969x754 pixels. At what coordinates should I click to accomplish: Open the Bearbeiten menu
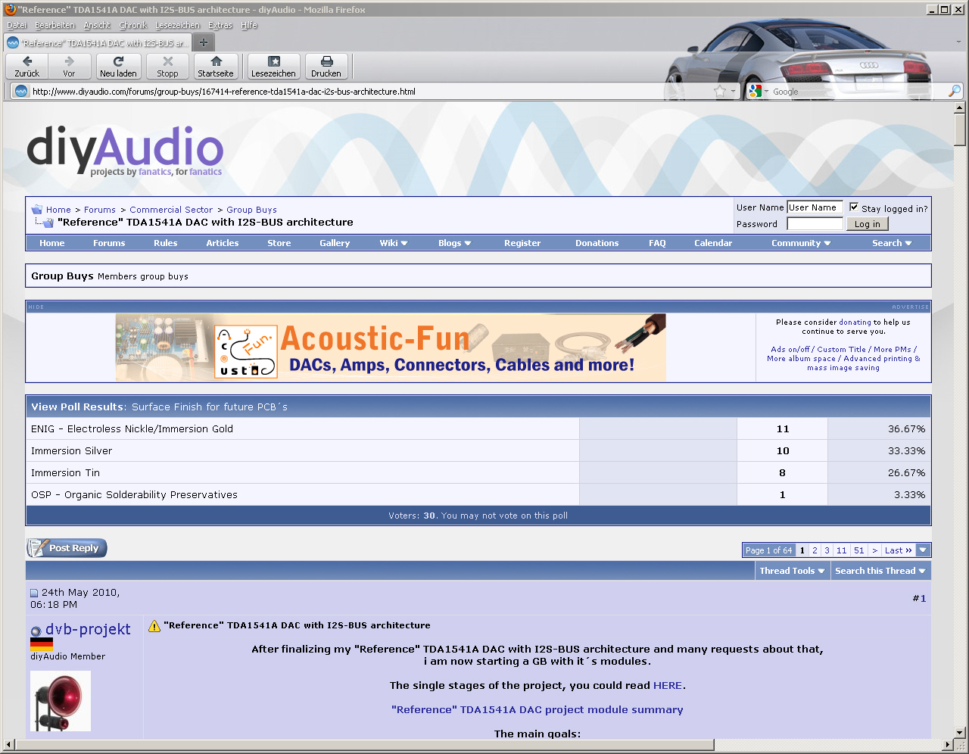click(55, 25)
